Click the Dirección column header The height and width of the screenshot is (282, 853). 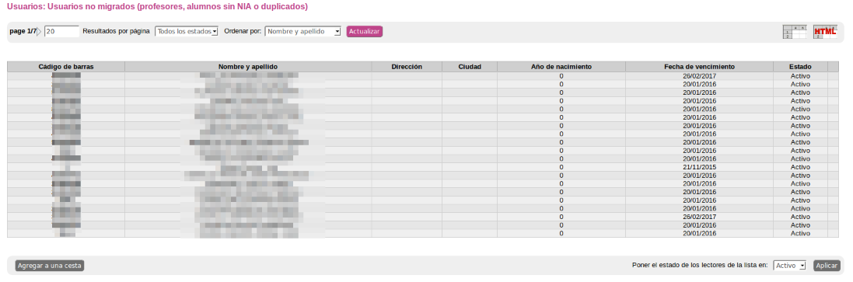pos(407,66)
